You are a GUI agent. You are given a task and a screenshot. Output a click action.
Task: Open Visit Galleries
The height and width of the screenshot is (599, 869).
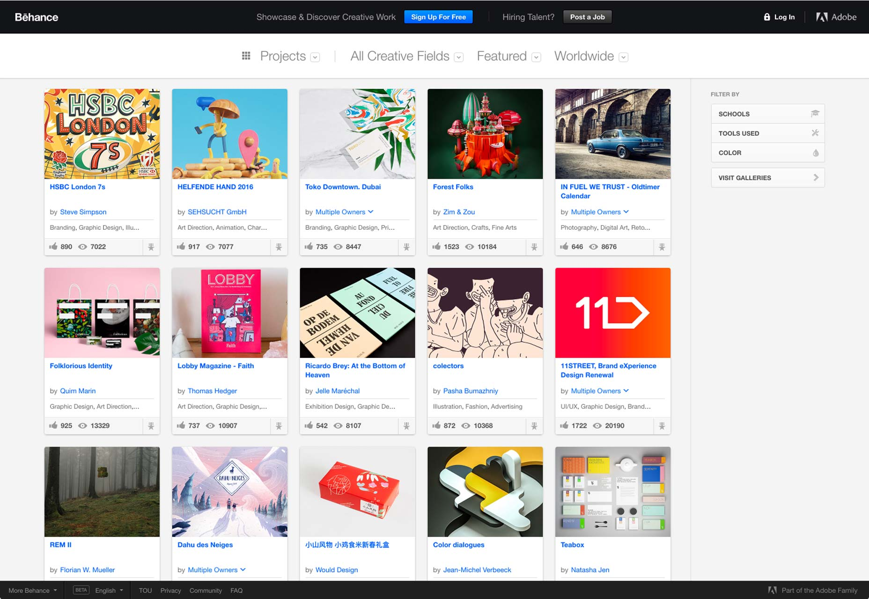pyautogui.click(x=768, y=178)
